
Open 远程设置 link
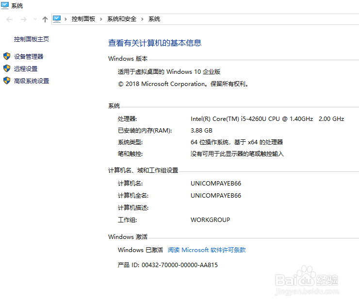tap(26, 69)
